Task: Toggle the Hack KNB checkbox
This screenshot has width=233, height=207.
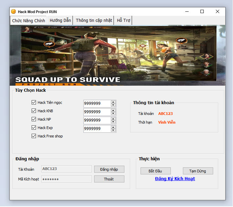Action: (34, 111)
